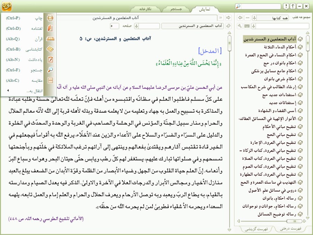Click the magnifier icon in top search box
The height and width of the screenshot is (235, 313).
coord(238,6)
